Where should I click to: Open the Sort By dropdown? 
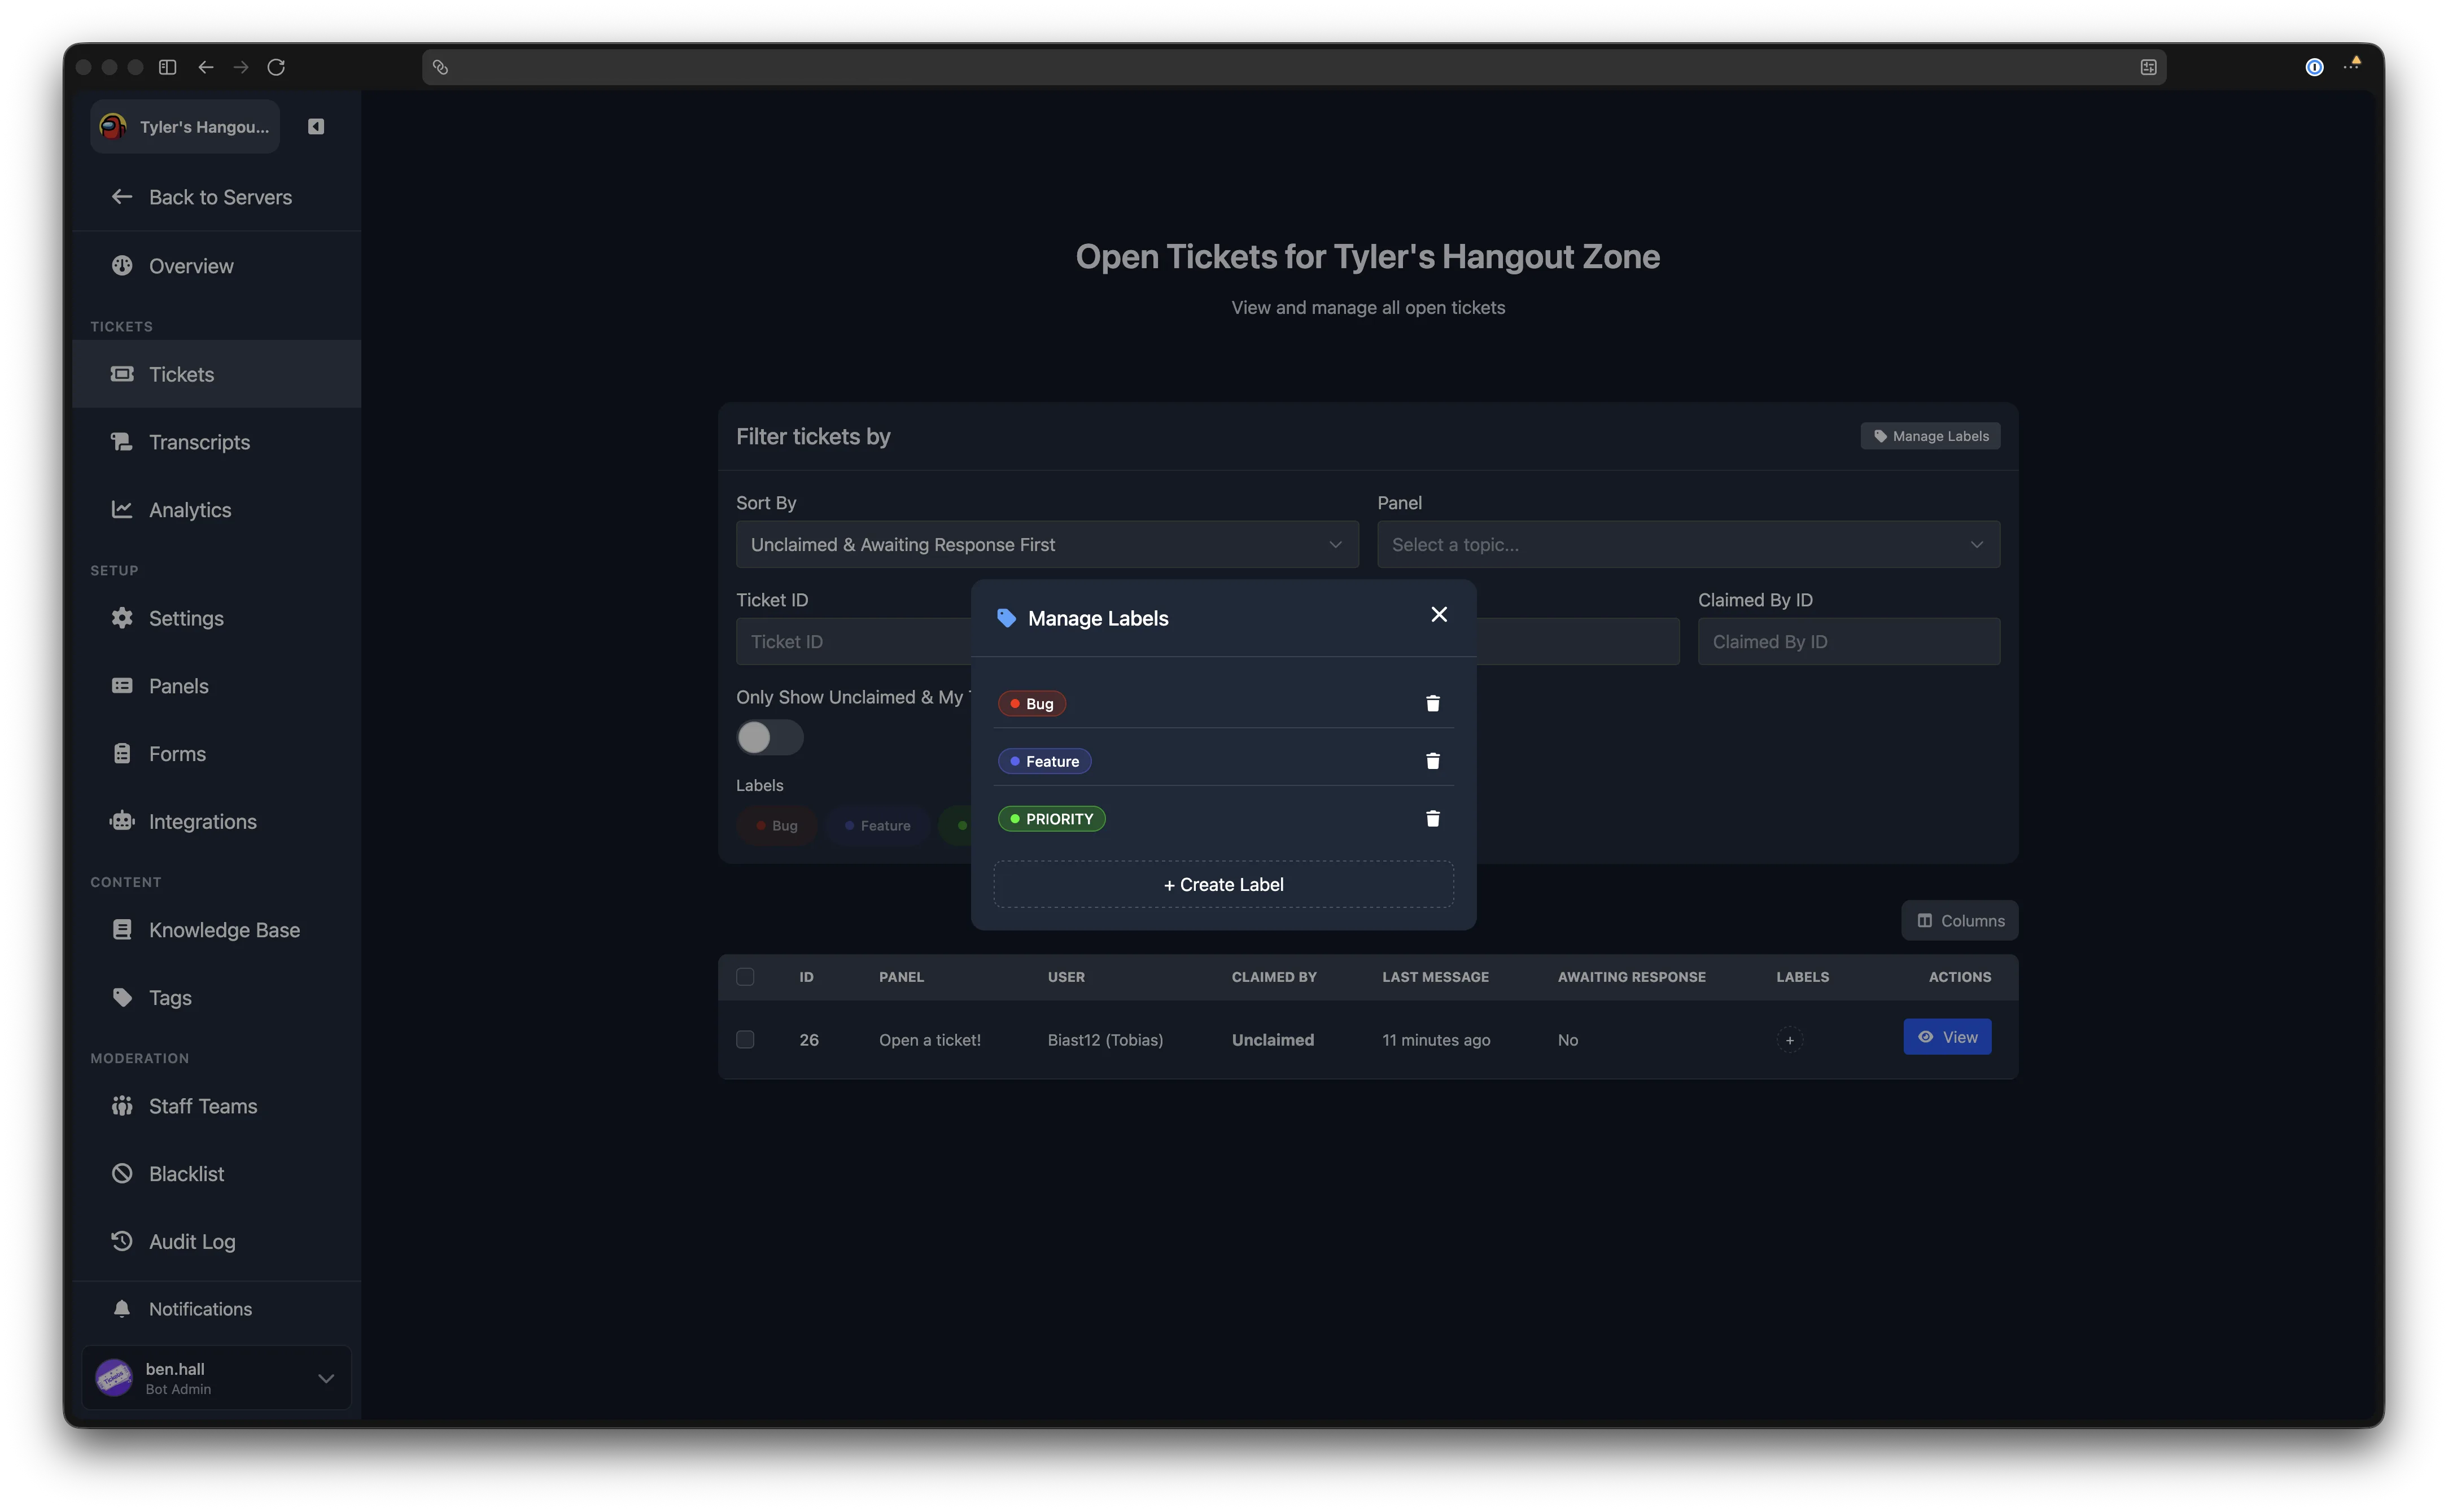pos(1047,544)
